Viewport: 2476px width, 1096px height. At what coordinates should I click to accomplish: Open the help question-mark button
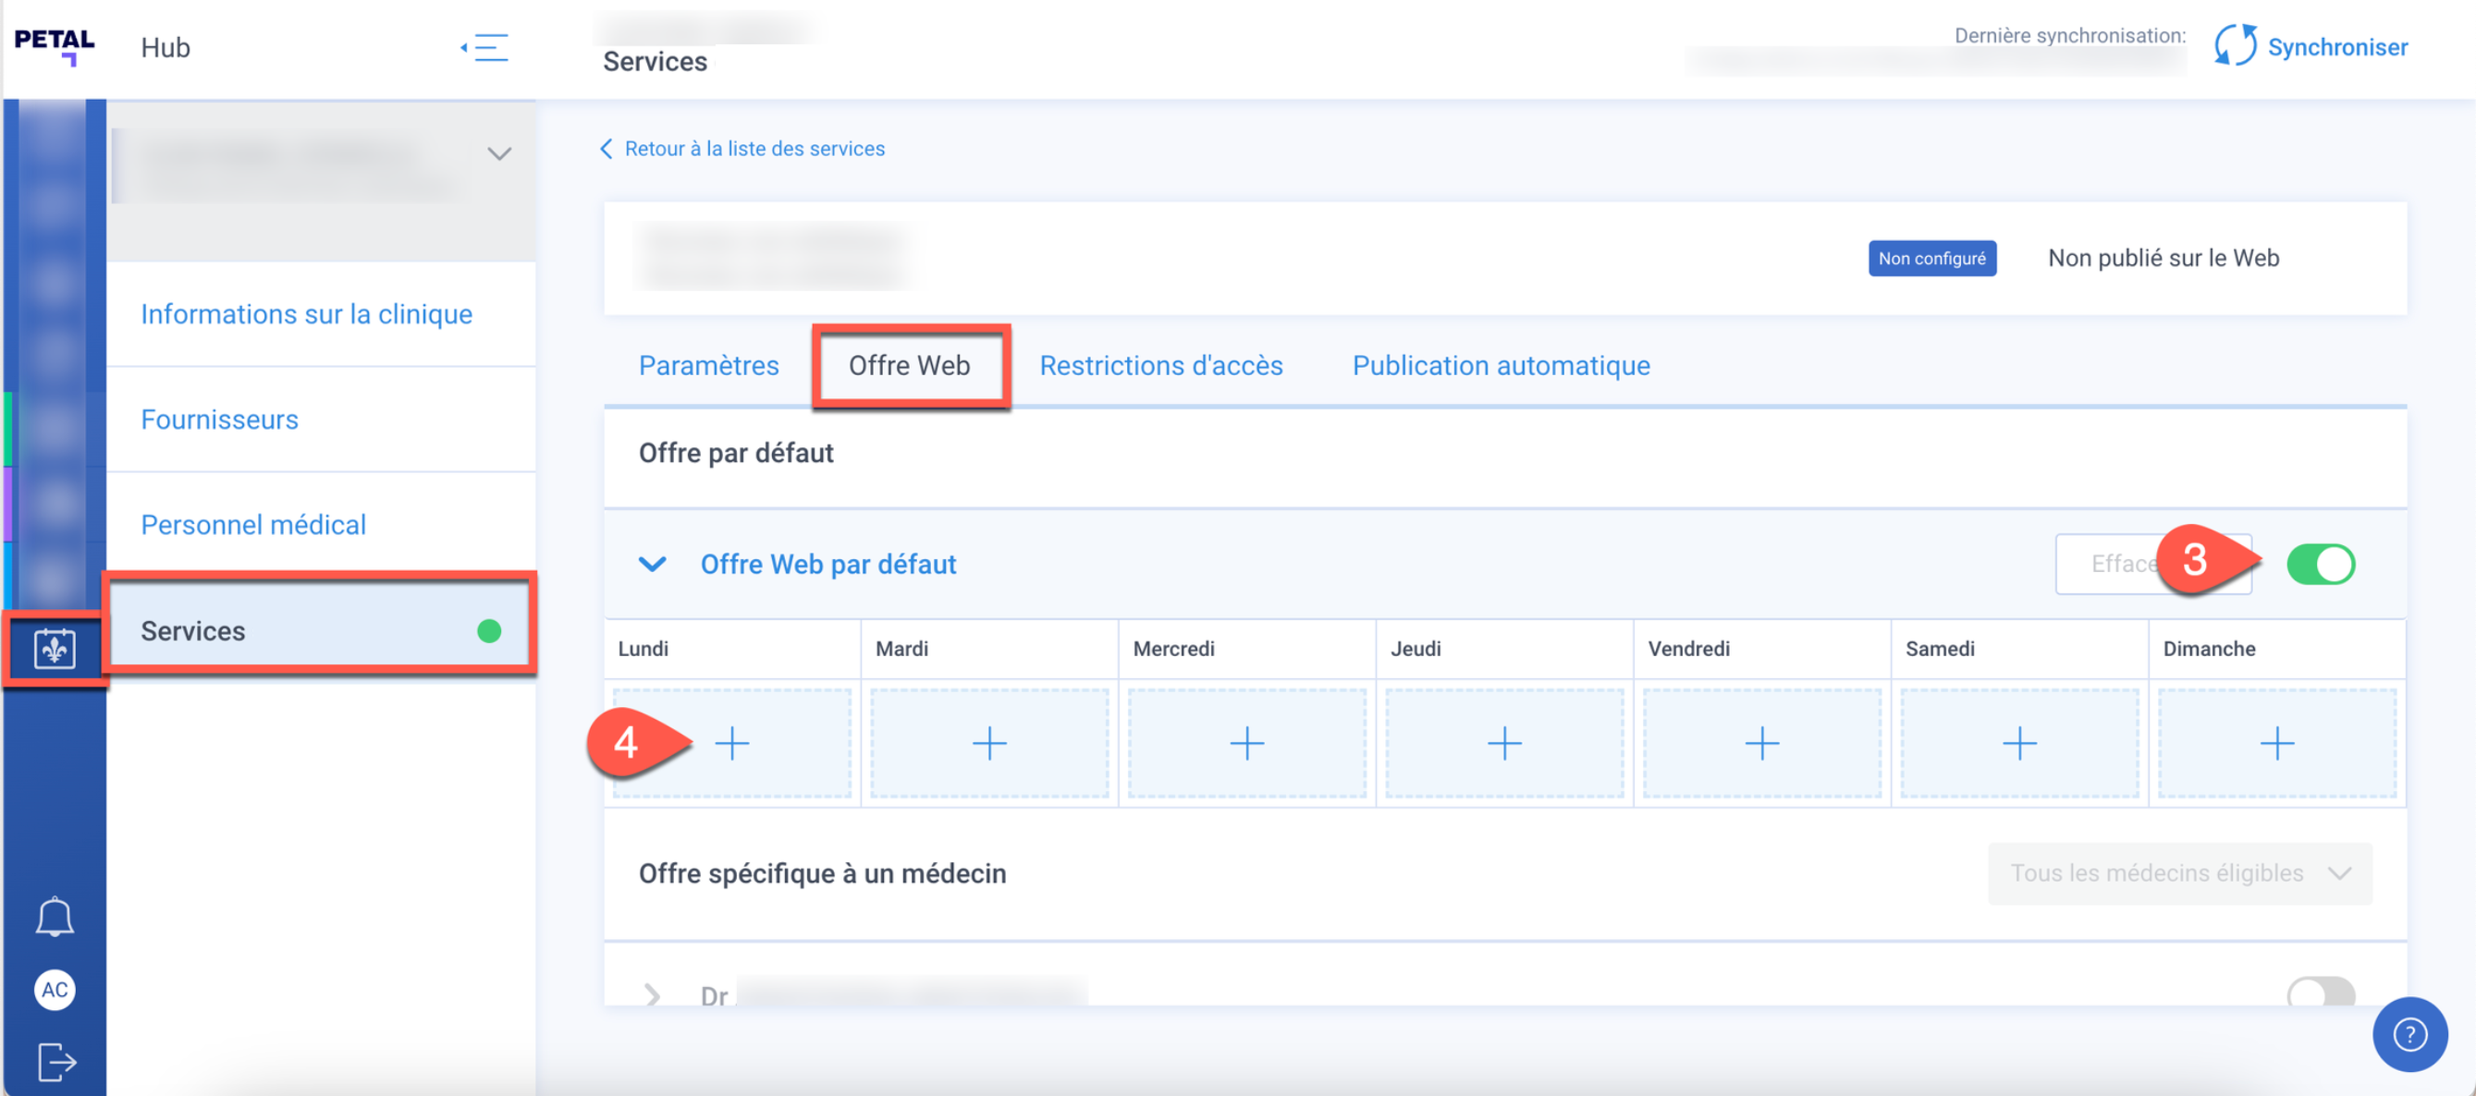(x=2409, y=1033)
